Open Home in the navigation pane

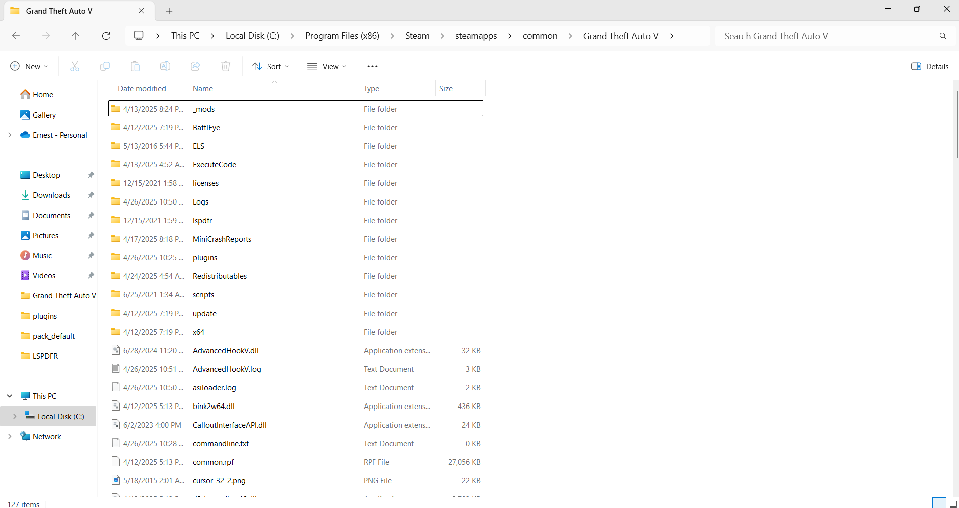click(x=37, y=94)
